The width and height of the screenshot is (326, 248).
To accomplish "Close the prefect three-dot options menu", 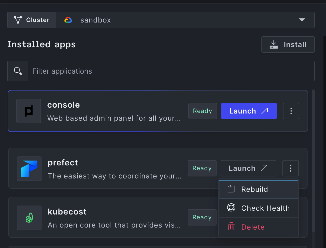I will [290, 168].
